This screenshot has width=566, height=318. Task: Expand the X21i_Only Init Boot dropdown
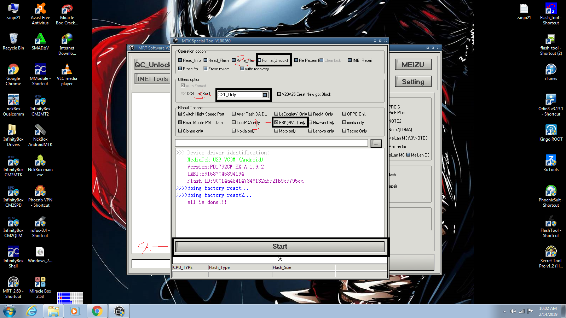click(x=265, y=95)
